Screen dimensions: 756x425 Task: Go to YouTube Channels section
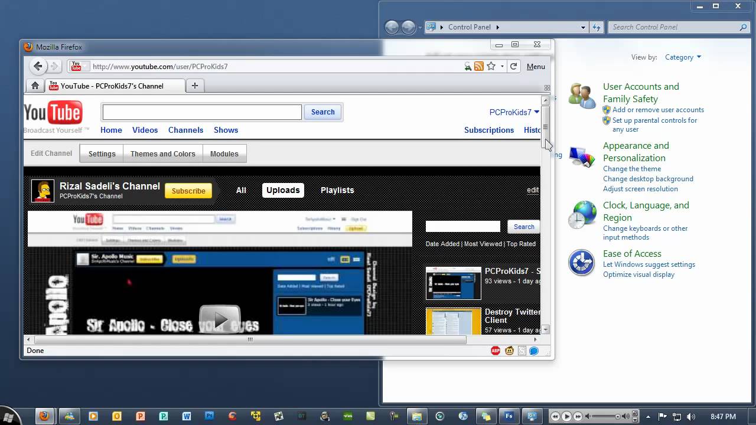[x=185, y=130]
